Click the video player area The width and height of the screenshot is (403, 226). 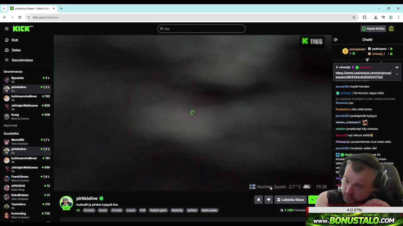pos(192,113)
